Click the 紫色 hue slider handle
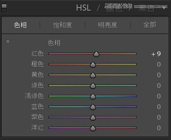Viewport: 171px width, 140px height. click(93, 118)
